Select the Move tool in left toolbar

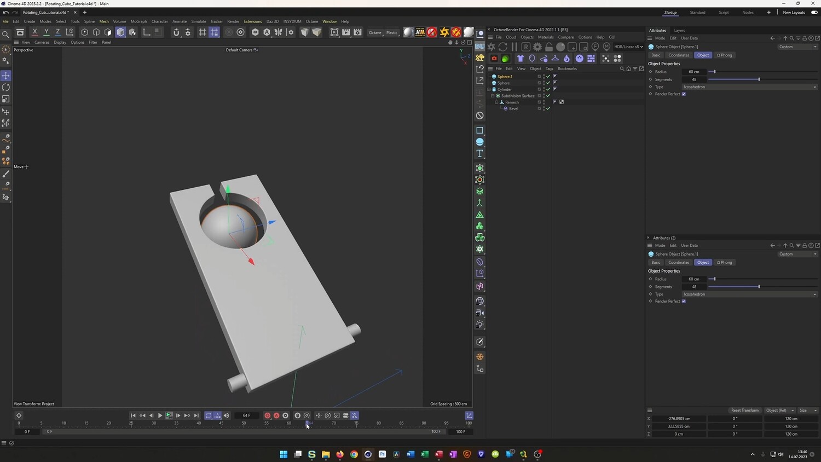(x=6, y=76)
